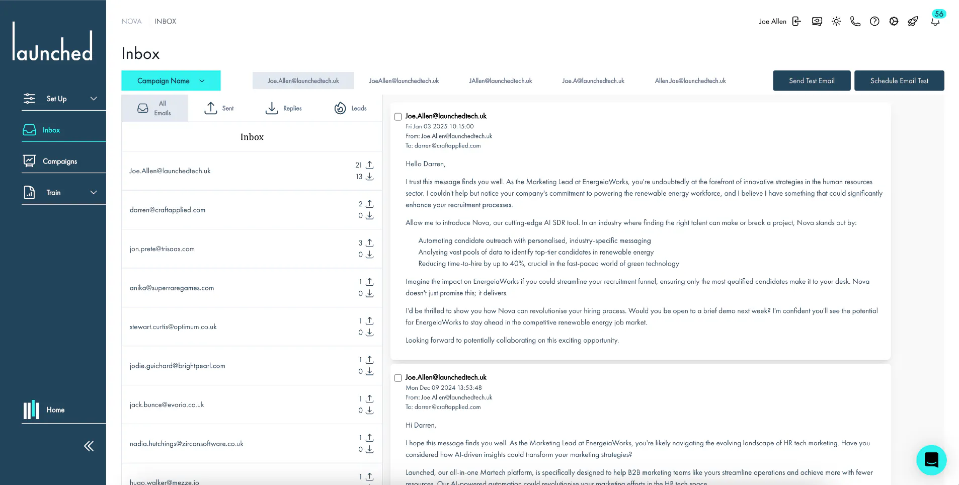Screen dimensions: 959x485
Task: Open jodie.guichard@brightpearl.com conversation
Action: [x=252, y=366]
